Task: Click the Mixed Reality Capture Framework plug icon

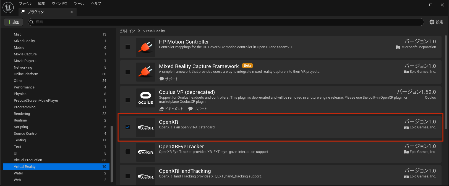Action: pos(146,72)
